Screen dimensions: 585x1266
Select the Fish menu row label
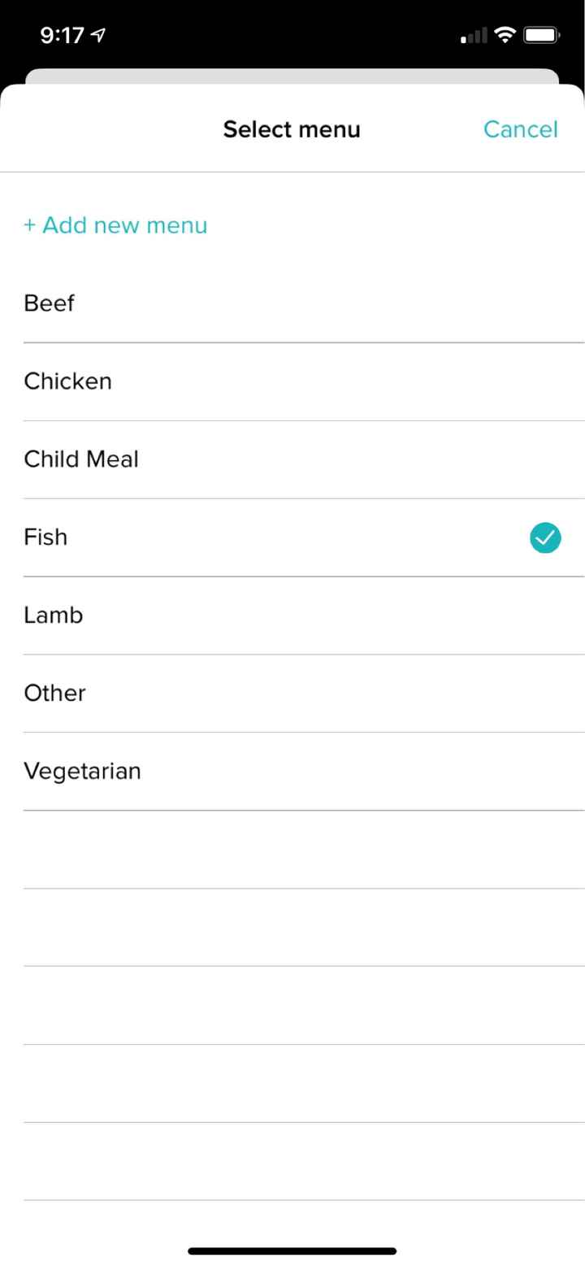click(x=45, y=537)
